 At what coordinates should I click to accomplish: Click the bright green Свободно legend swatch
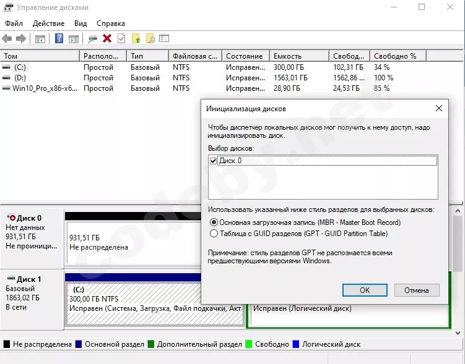point(248,344)
